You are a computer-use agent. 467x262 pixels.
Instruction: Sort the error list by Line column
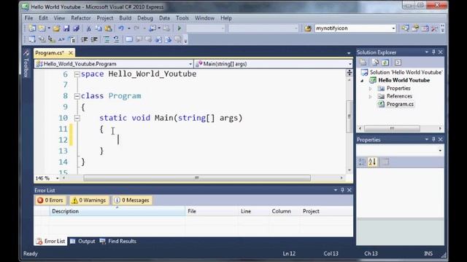pos(253,211)
